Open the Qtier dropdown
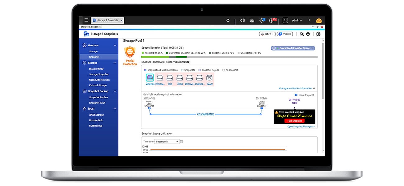 click(267, 34)
